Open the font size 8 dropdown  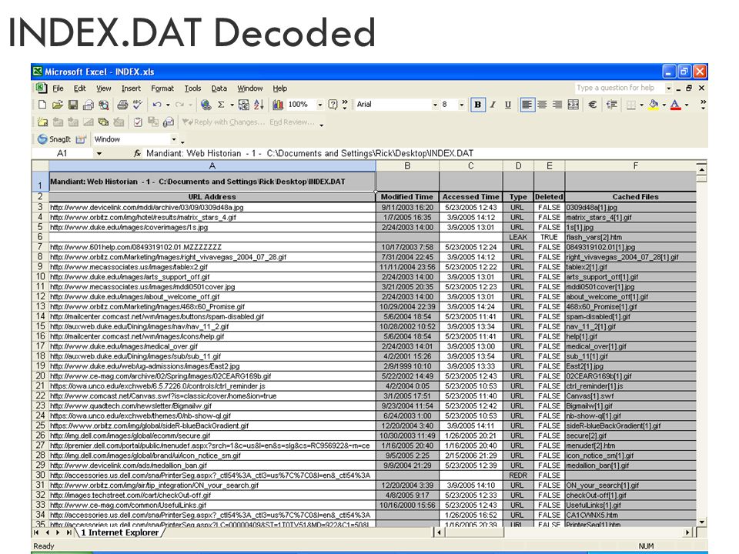pos(461,105)
